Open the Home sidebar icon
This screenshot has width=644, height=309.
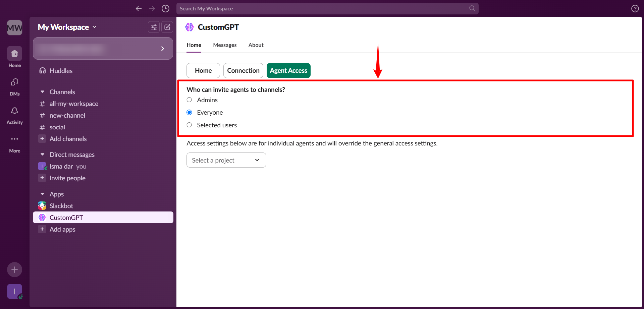[15, 54]
